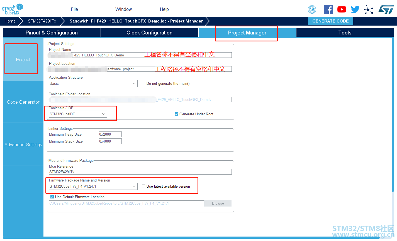Open the Toolchain / IDE dropdown

78,114
